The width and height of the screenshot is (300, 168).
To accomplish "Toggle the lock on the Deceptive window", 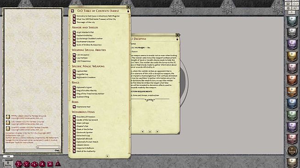I will [x=178, y=39].
